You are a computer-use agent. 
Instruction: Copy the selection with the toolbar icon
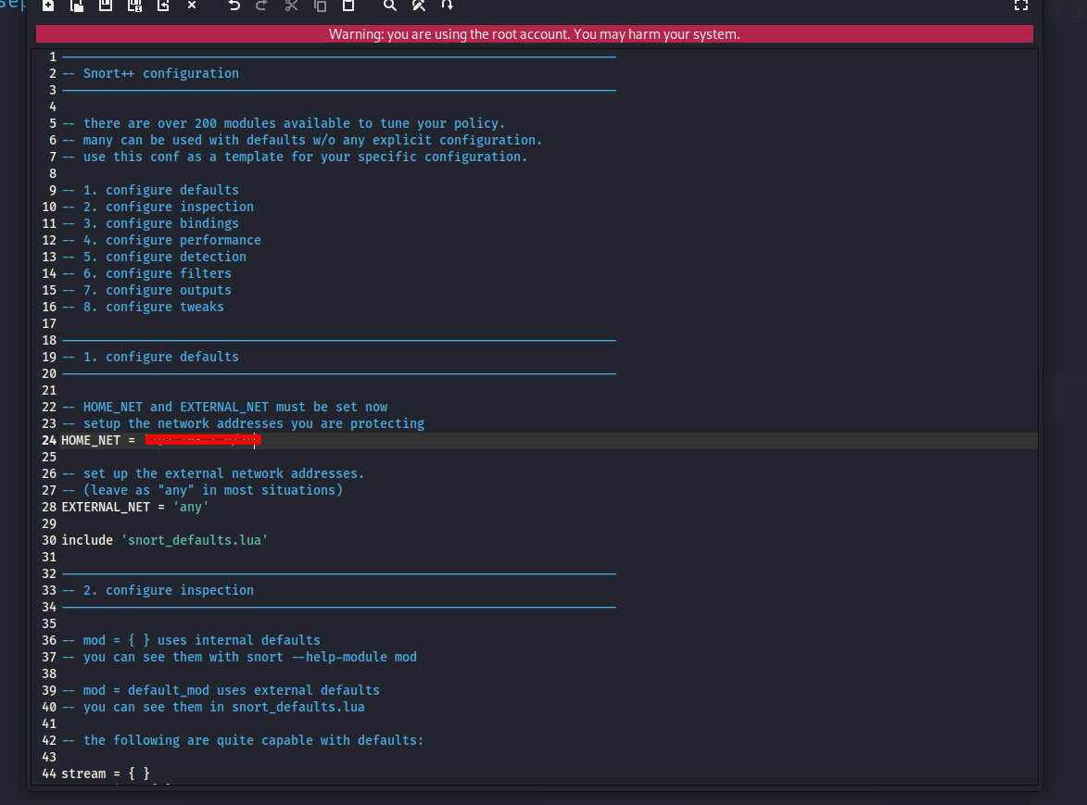320,6
